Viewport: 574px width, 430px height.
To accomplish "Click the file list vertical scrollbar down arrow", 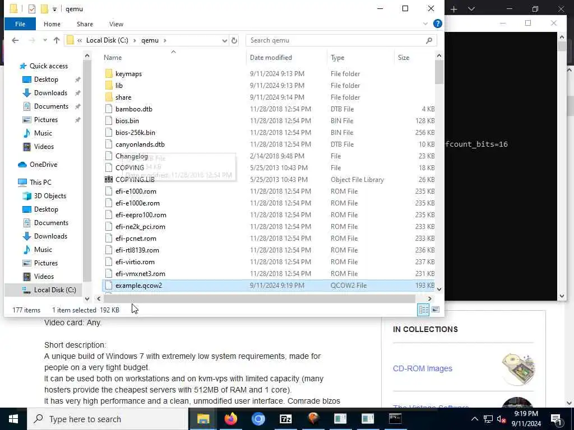I will tap(439, 289).
